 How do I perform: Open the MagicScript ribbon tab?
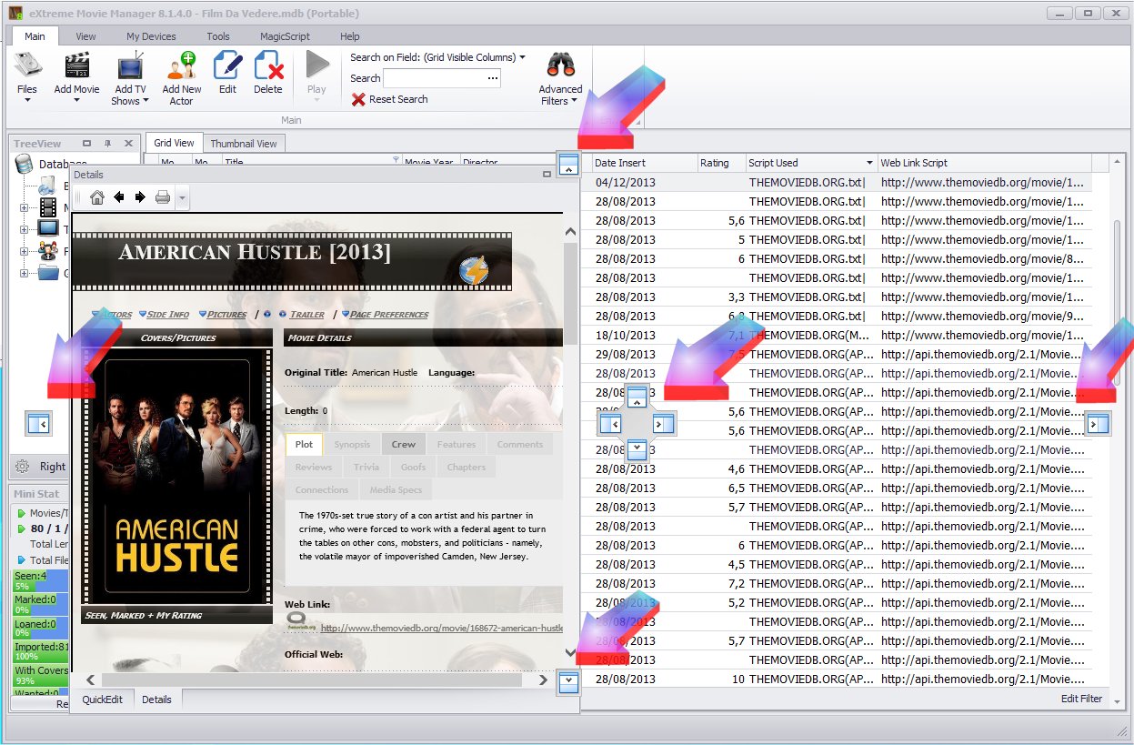(285, 36)
